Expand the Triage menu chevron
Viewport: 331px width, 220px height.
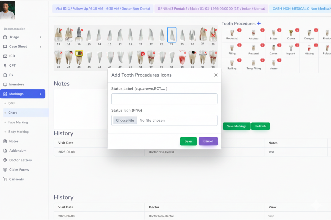click(x=41, y=37)
